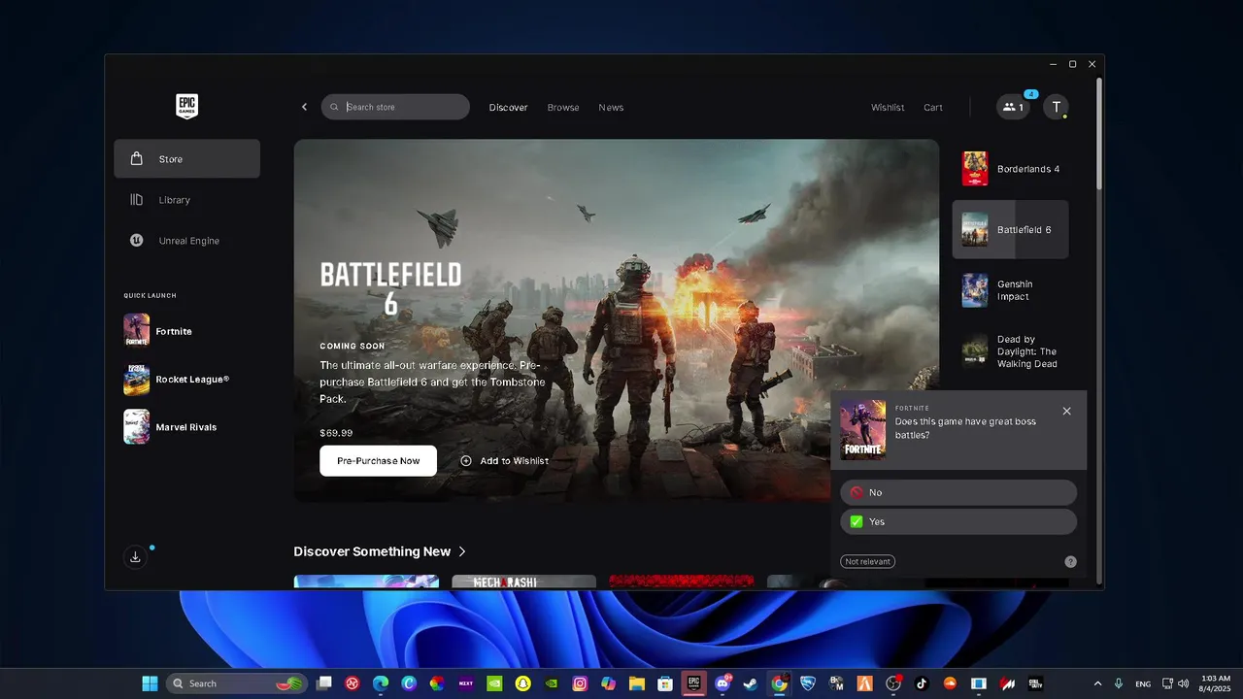Launch Rocket League from Quick Launch
Screen dimensions: 1243x699
[x=177, y=380]
